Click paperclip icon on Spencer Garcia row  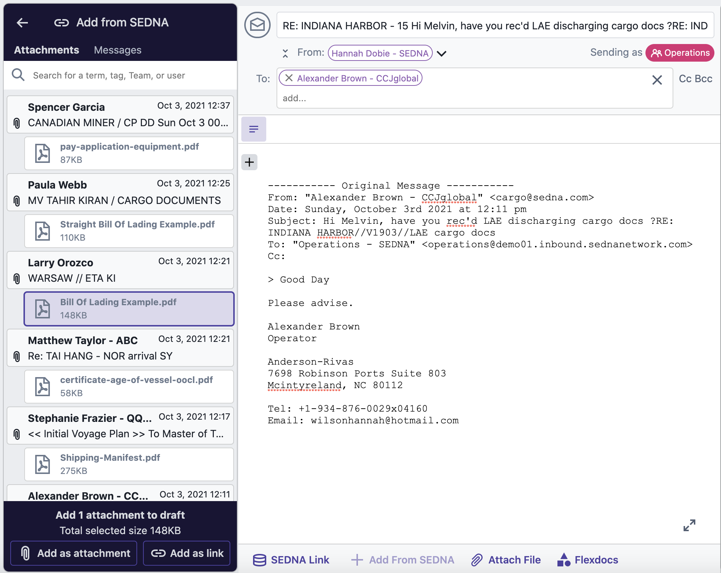point(17,123)
